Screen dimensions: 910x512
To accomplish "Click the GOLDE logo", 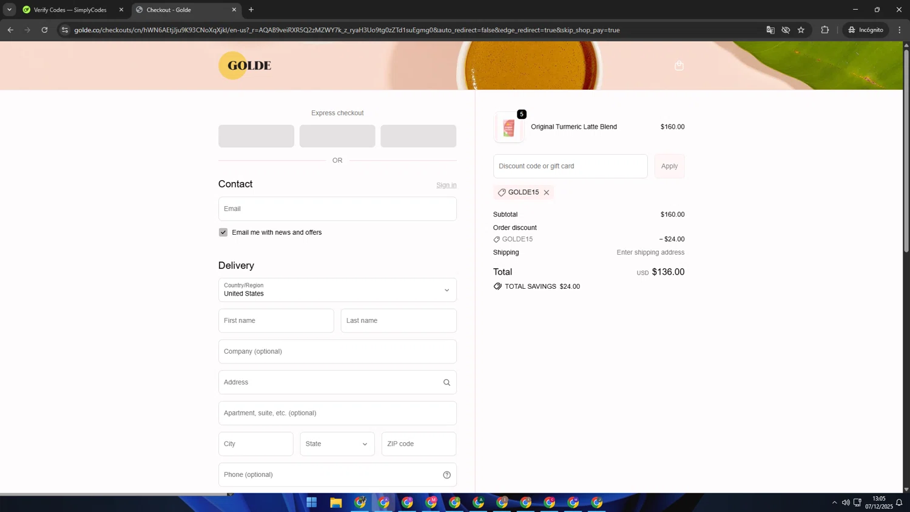I will coord(245,66).
